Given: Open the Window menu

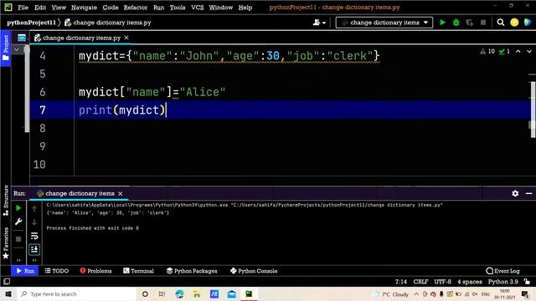Looking at the screenshot, I should tap(221, 8).
